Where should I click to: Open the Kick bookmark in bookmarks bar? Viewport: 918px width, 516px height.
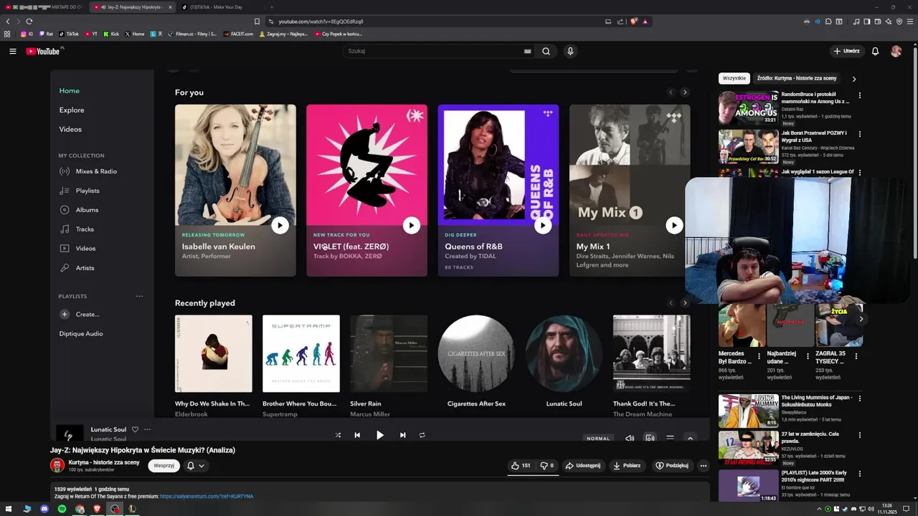(x=111, y=34)
